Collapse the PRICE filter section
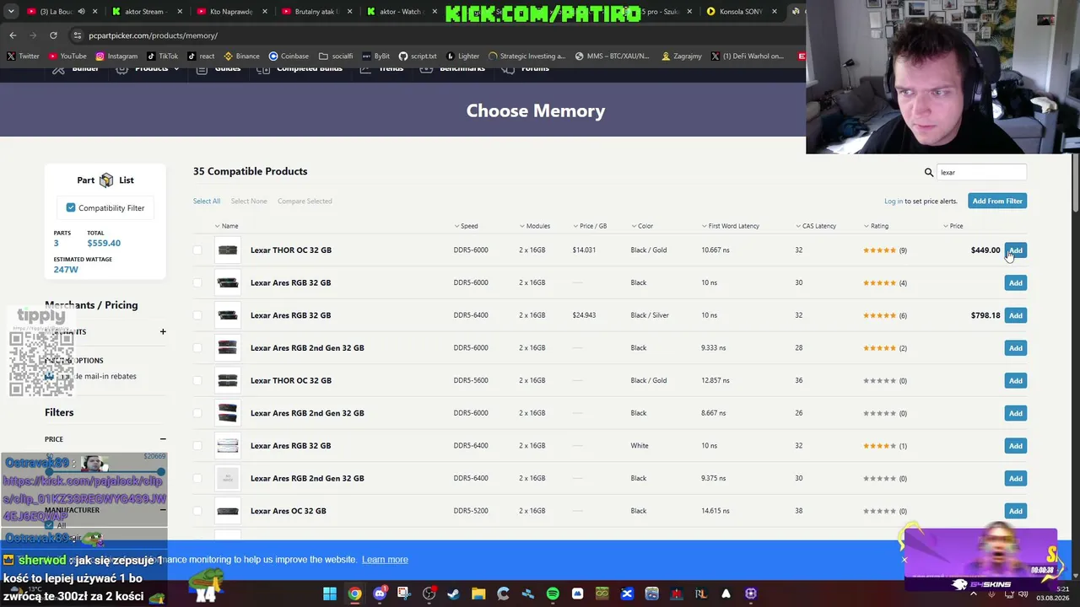 tap(163, 439)
